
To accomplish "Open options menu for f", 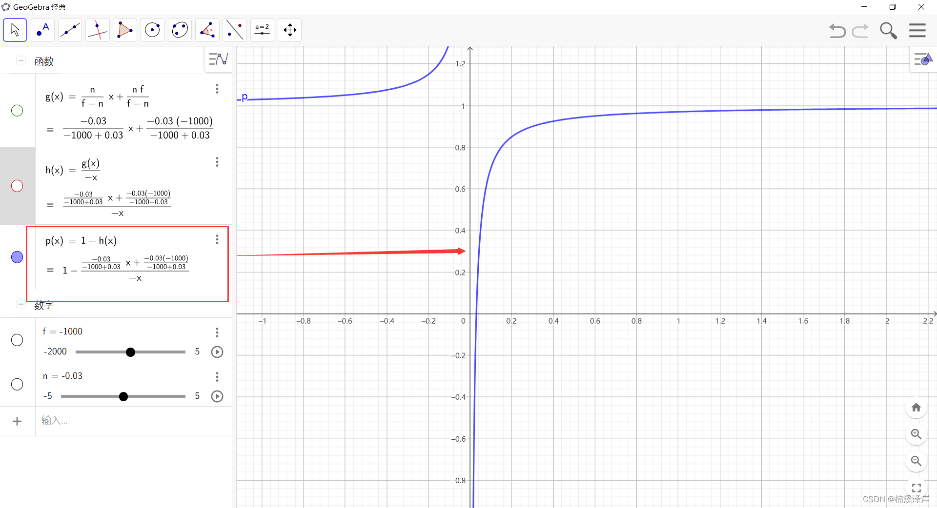I will [217, 332].
